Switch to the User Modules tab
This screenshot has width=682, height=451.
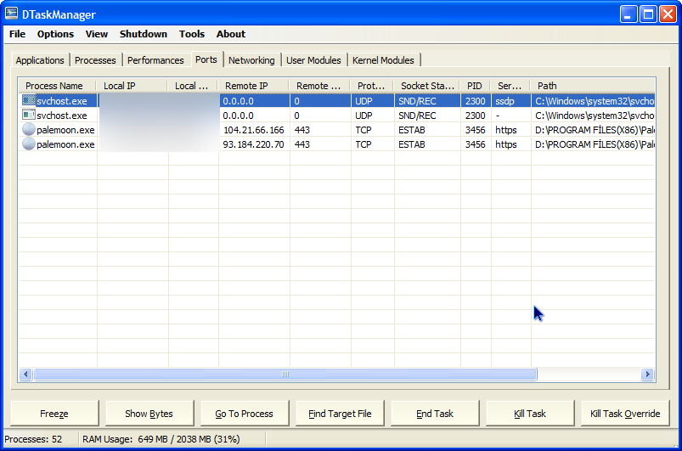click(313, 60)
